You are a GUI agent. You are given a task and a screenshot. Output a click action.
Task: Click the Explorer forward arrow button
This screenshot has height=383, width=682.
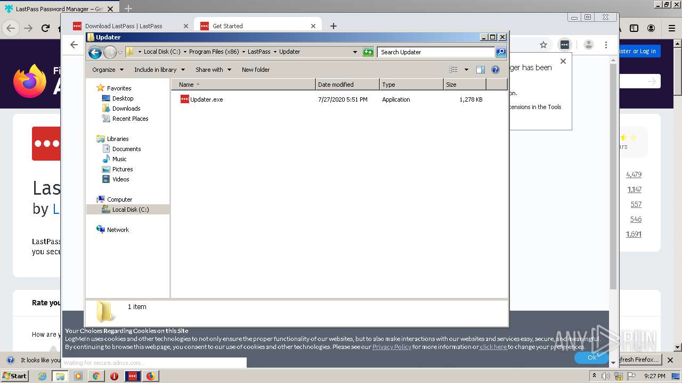click(110, 52)
